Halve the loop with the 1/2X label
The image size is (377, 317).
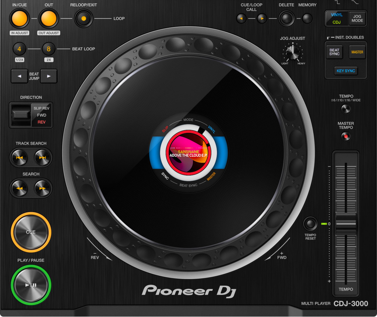[x=20, y=60]
